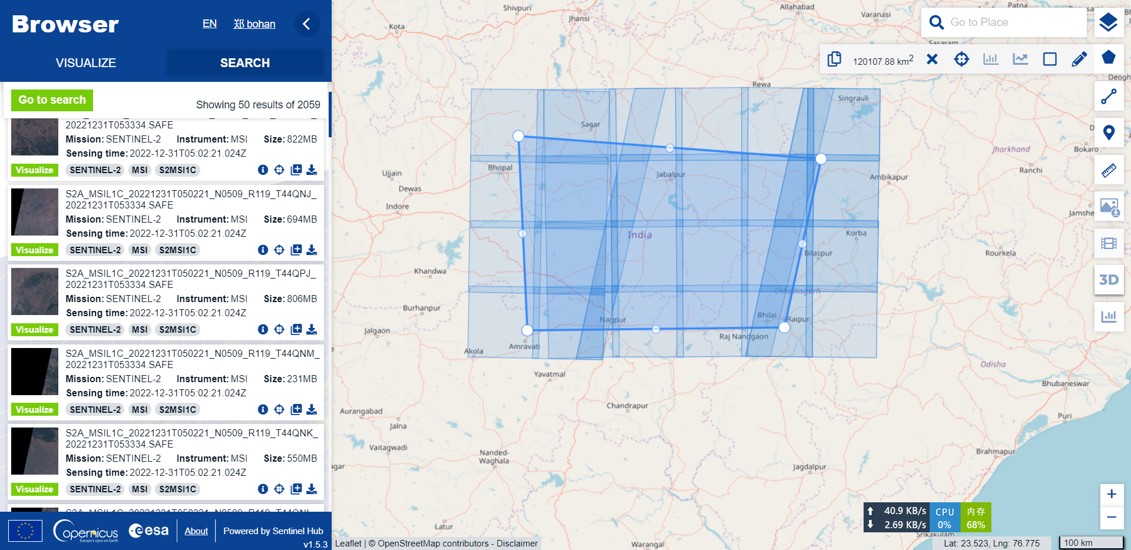
Task: Open the map layers selector
Action: point(1108,22)
